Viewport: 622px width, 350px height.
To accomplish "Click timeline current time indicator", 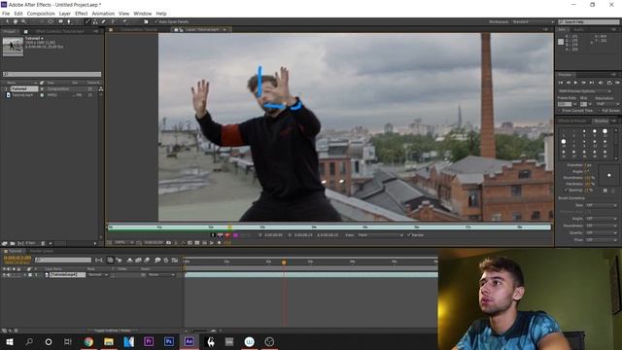I will (284, 262).
